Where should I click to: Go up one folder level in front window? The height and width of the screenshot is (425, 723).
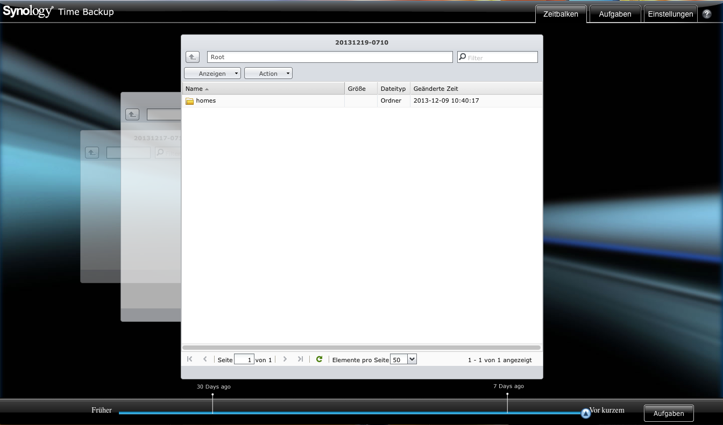click(x=193, y=57)
